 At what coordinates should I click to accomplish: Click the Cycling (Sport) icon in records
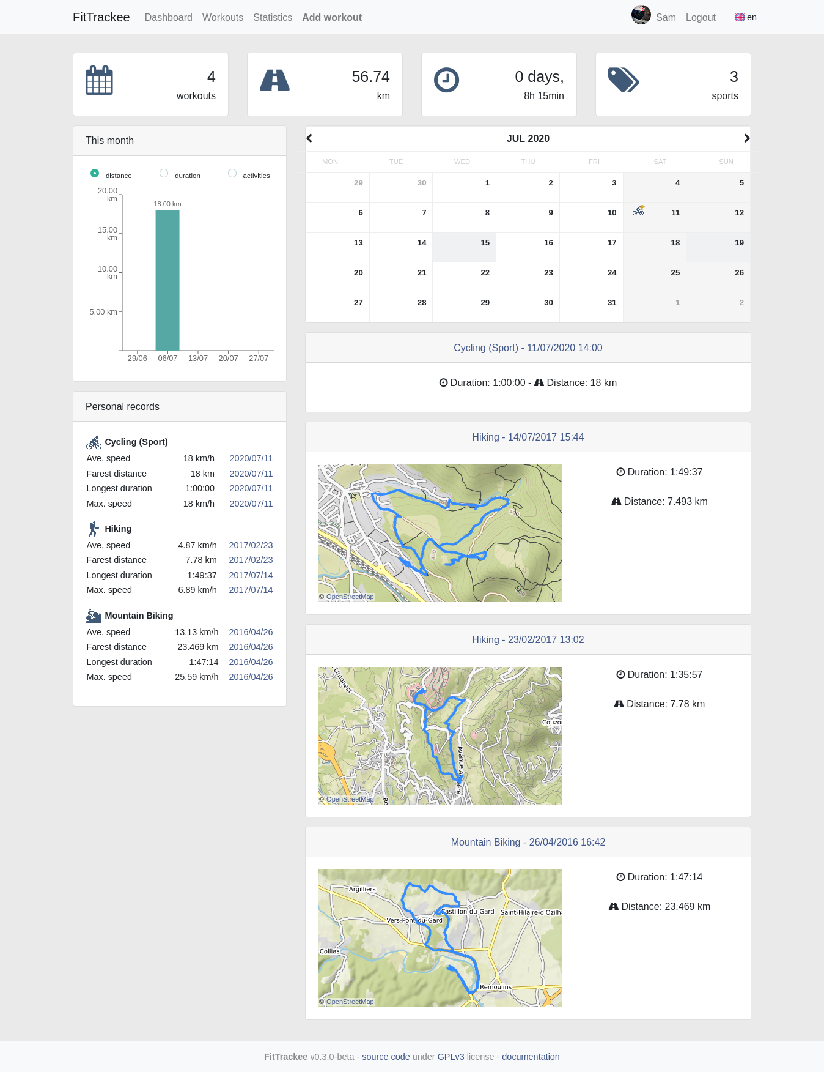(94, 442)
